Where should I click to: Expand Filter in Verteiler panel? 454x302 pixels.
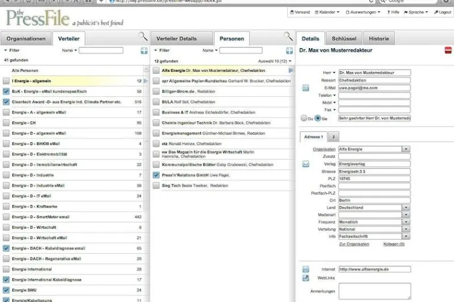pos(11,51)
